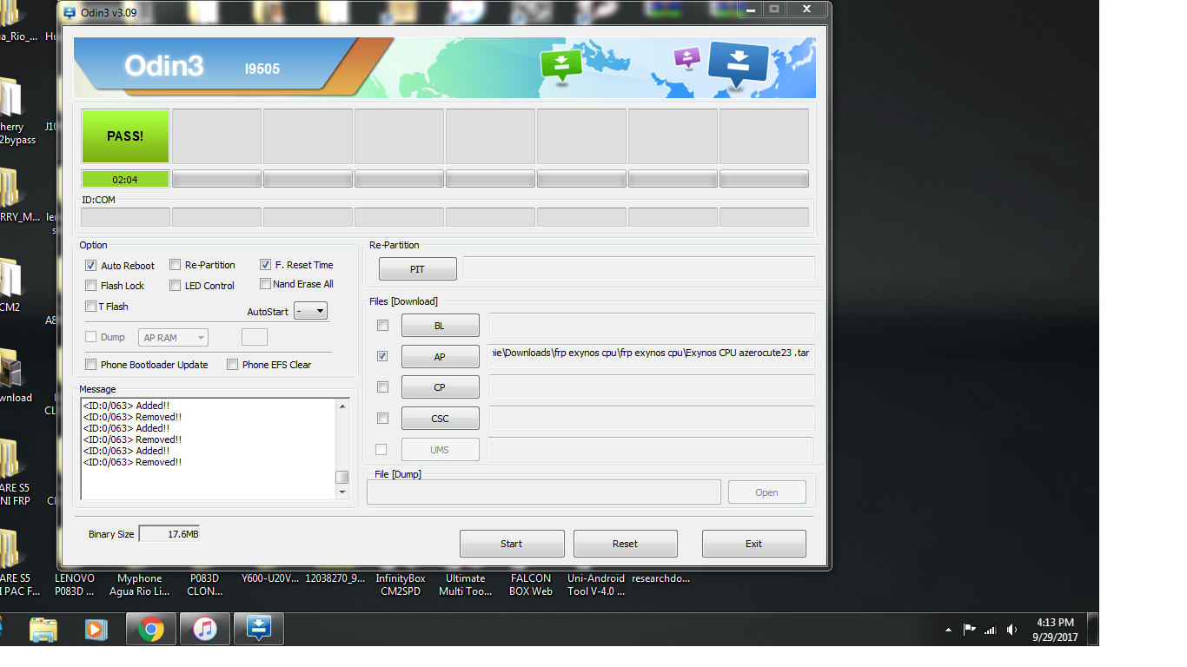Open File Explorer from the taskbar
Screen dimensions: 1187x667
(x=43, y=629)
